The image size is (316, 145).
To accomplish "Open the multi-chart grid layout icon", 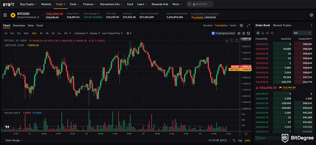I will click(x=241, y=25).
